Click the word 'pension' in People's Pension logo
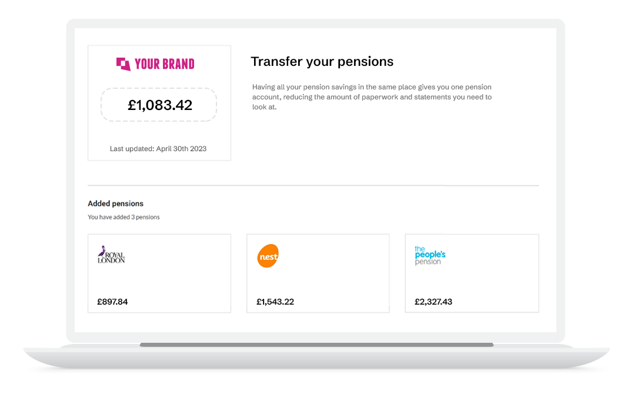The height and width of the screenshot is (401, 634). click(428, 262)
